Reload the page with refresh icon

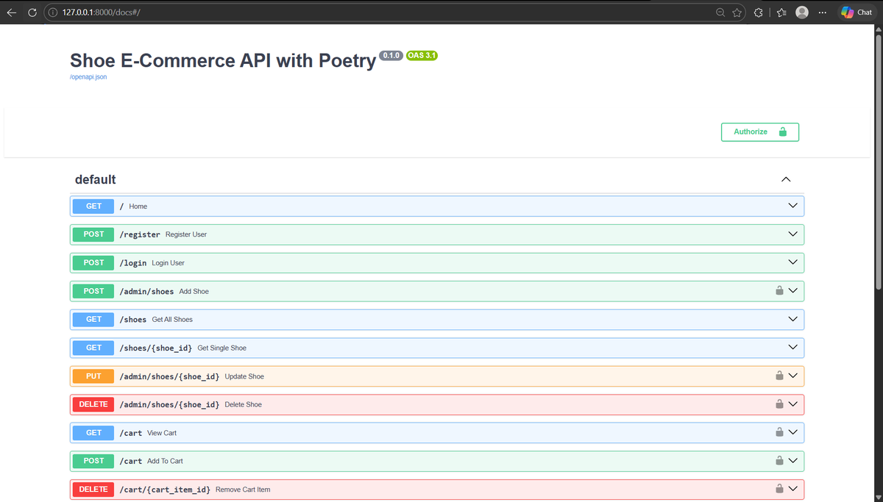(32, 12)
